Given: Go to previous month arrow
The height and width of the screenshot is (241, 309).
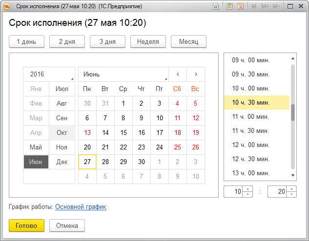Looking at the screenshot, I should tap(178, 74).
